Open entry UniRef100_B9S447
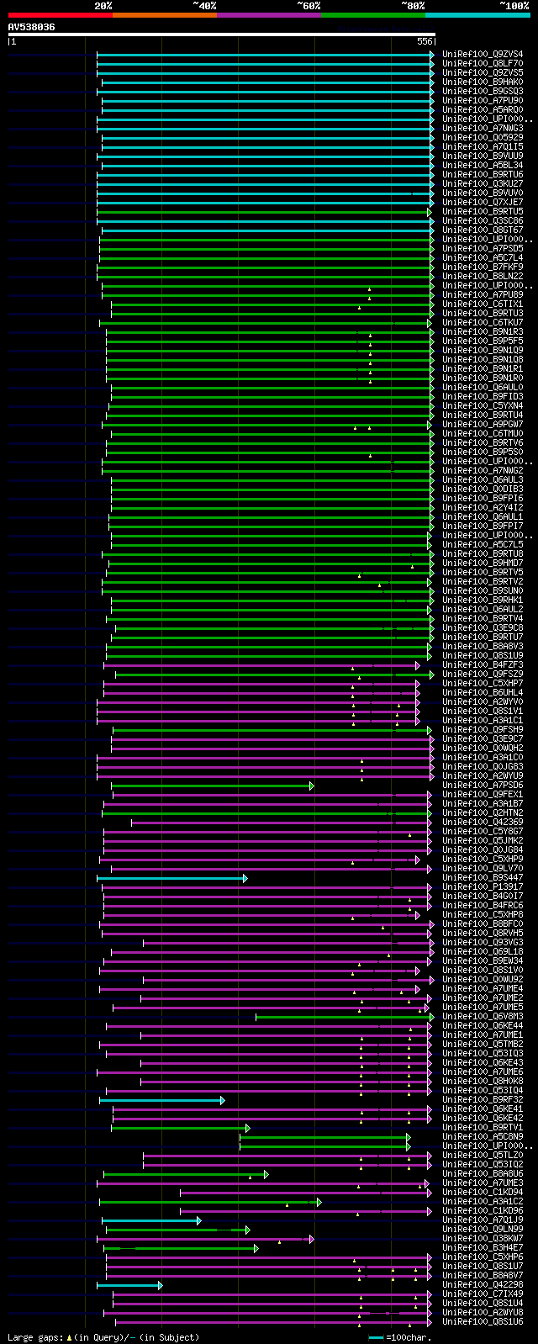 [x=483, y=878]
